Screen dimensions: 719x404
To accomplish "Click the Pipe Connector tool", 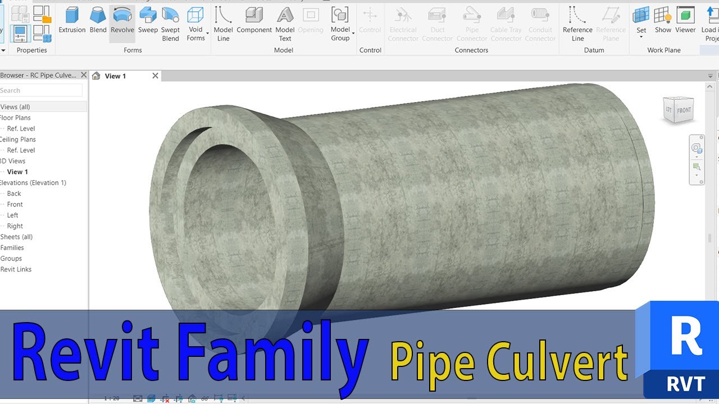I will coord(472,24).
